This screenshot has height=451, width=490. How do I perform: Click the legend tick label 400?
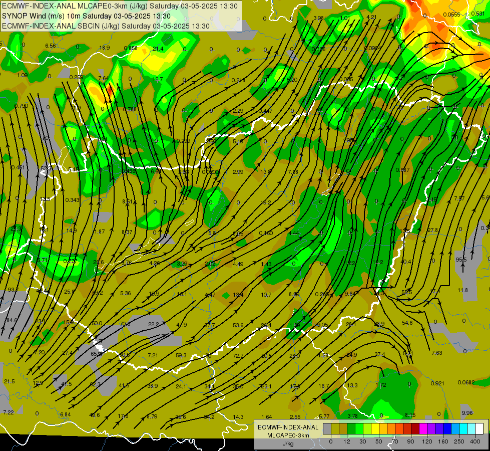[x=475, y=441]
